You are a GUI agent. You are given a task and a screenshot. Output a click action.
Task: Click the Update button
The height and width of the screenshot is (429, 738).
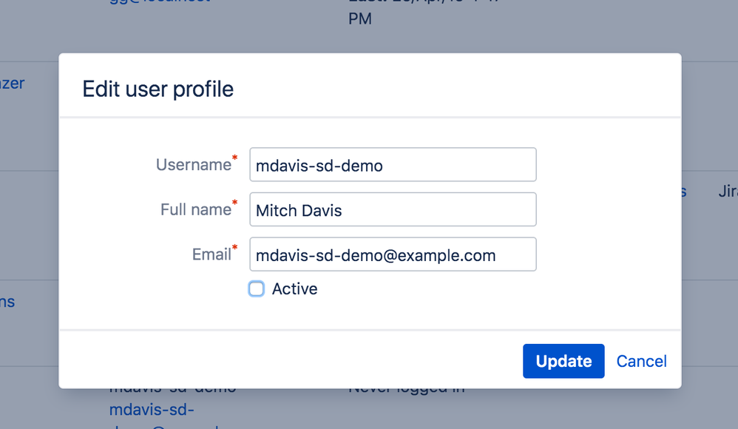(x=563, y=361)
